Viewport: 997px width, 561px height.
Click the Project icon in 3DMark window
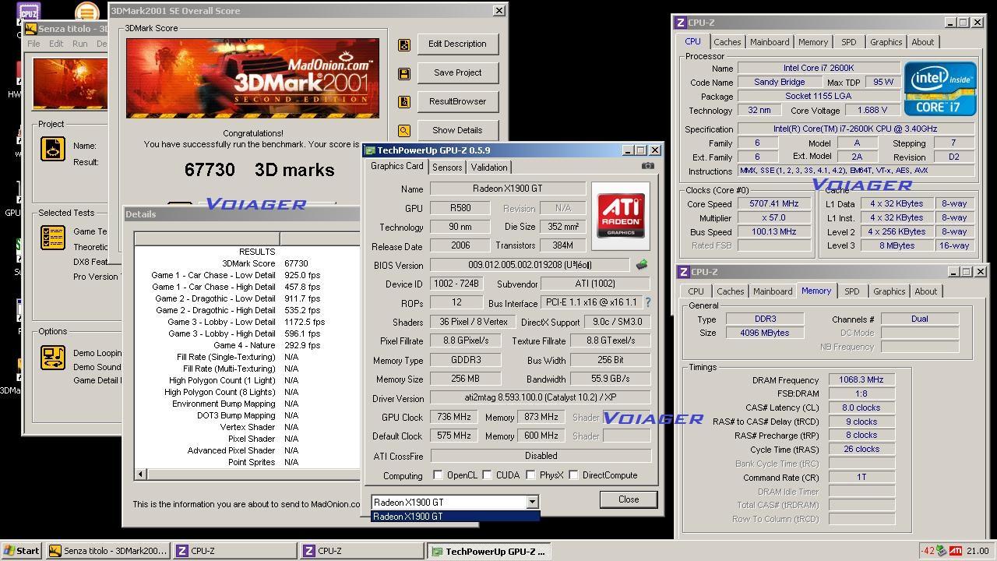coord(53,149)
